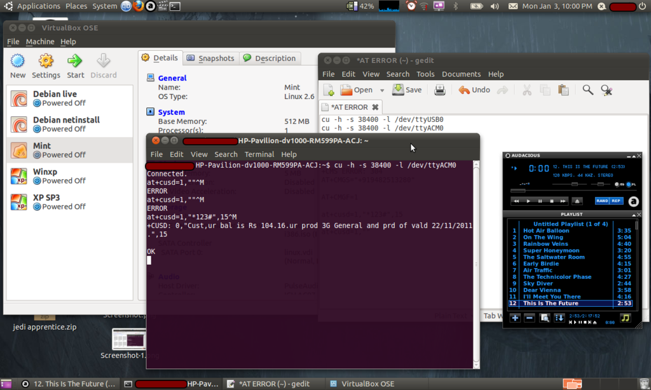Click the Save icon in gedit toolbar

point(407,90)
